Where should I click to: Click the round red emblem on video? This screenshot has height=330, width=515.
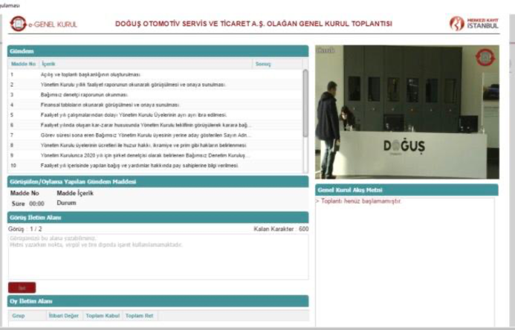click(485, 57)
